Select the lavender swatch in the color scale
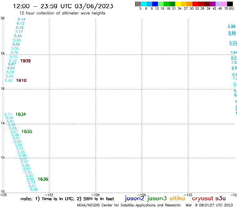Screen dimensions: 237x208 218,4
